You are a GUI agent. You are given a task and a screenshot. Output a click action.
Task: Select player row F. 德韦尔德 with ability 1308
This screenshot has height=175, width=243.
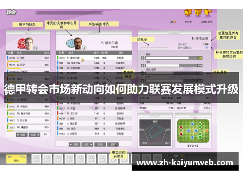(x=94, y=58)
